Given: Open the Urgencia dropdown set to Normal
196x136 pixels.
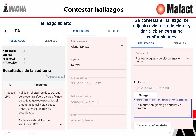Looking at the screenshot, I should tap(97, 64).
